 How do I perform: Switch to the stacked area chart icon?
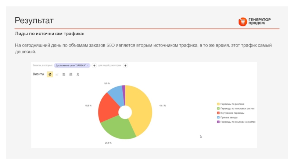[x=64, y=74]
